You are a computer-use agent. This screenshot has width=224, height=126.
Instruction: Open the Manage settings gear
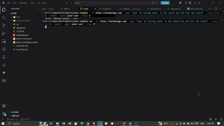point(4,114)
